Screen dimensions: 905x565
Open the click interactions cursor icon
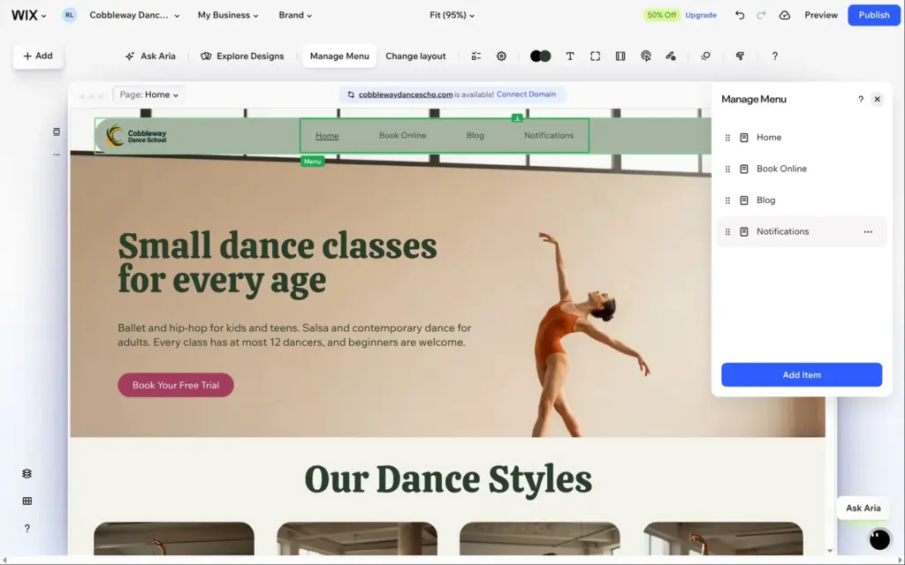646,56
